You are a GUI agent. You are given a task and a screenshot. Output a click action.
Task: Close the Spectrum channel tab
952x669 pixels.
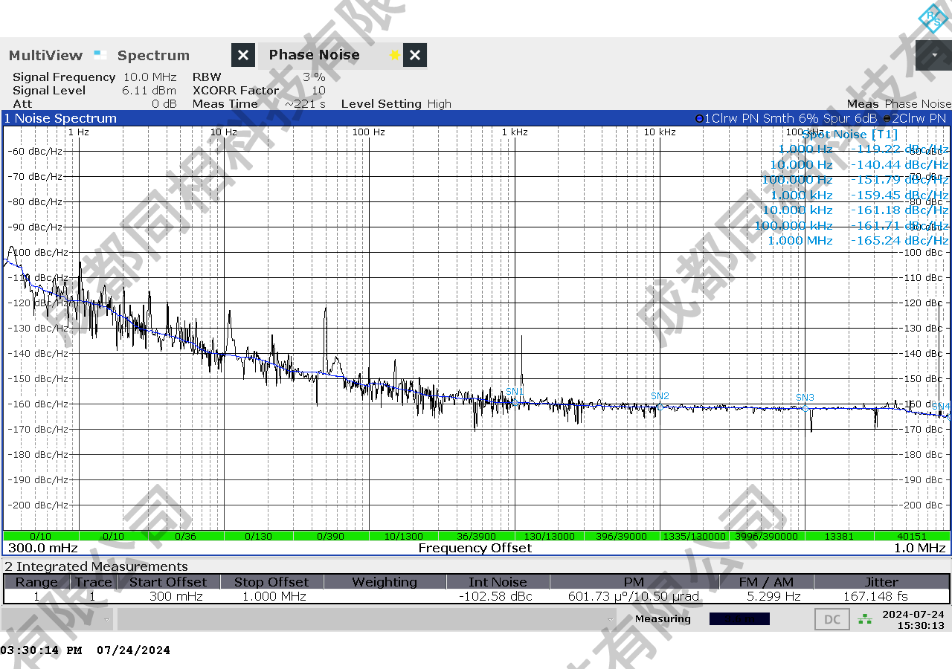[x=243, y=55]
